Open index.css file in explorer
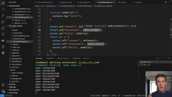 point(16,47)
